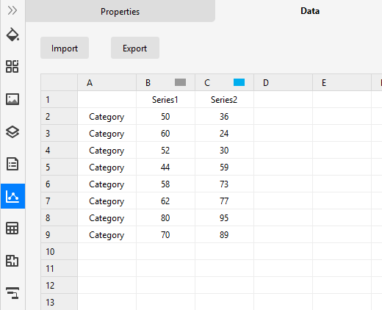Change the gray Series1 color swatch

pos(180,82)
